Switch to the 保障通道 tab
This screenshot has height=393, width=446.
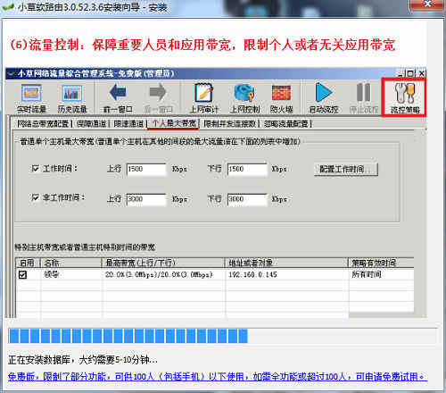92,123
